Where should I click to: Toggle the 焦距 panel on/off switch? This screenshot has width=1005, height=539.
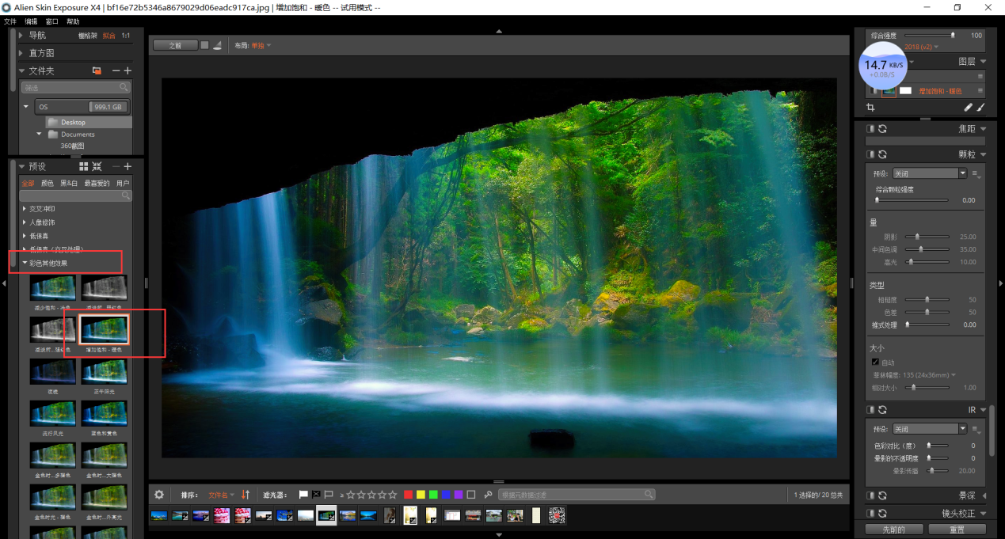tap(870, 128)
